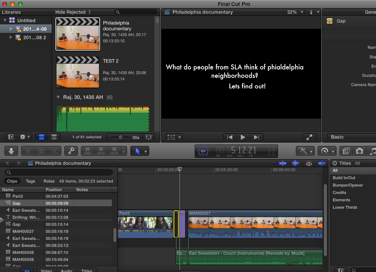Switch browser to list view
Image resolution: width=376 pixels, height=272 pixels.
(x=54, y=137)
